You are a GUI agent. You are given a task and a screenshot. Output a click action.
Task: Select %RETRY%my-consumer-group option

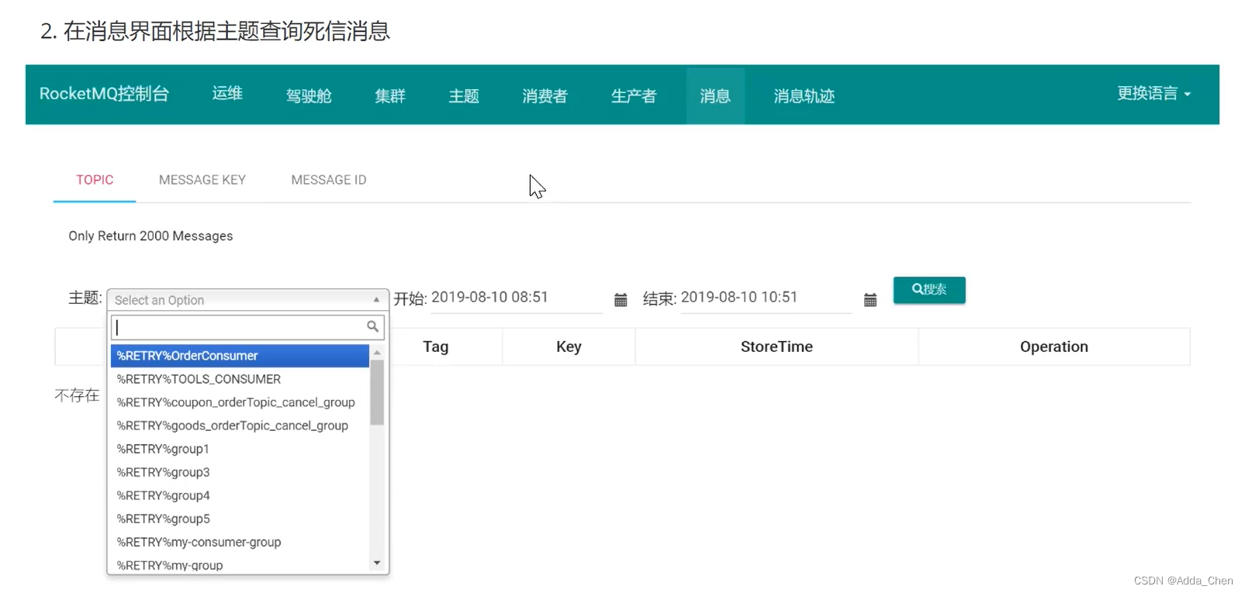pyautogui.click(x=240, y=542)
